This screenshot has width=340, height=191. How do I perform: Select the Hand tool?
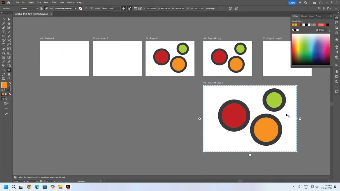tap(9, 74)
